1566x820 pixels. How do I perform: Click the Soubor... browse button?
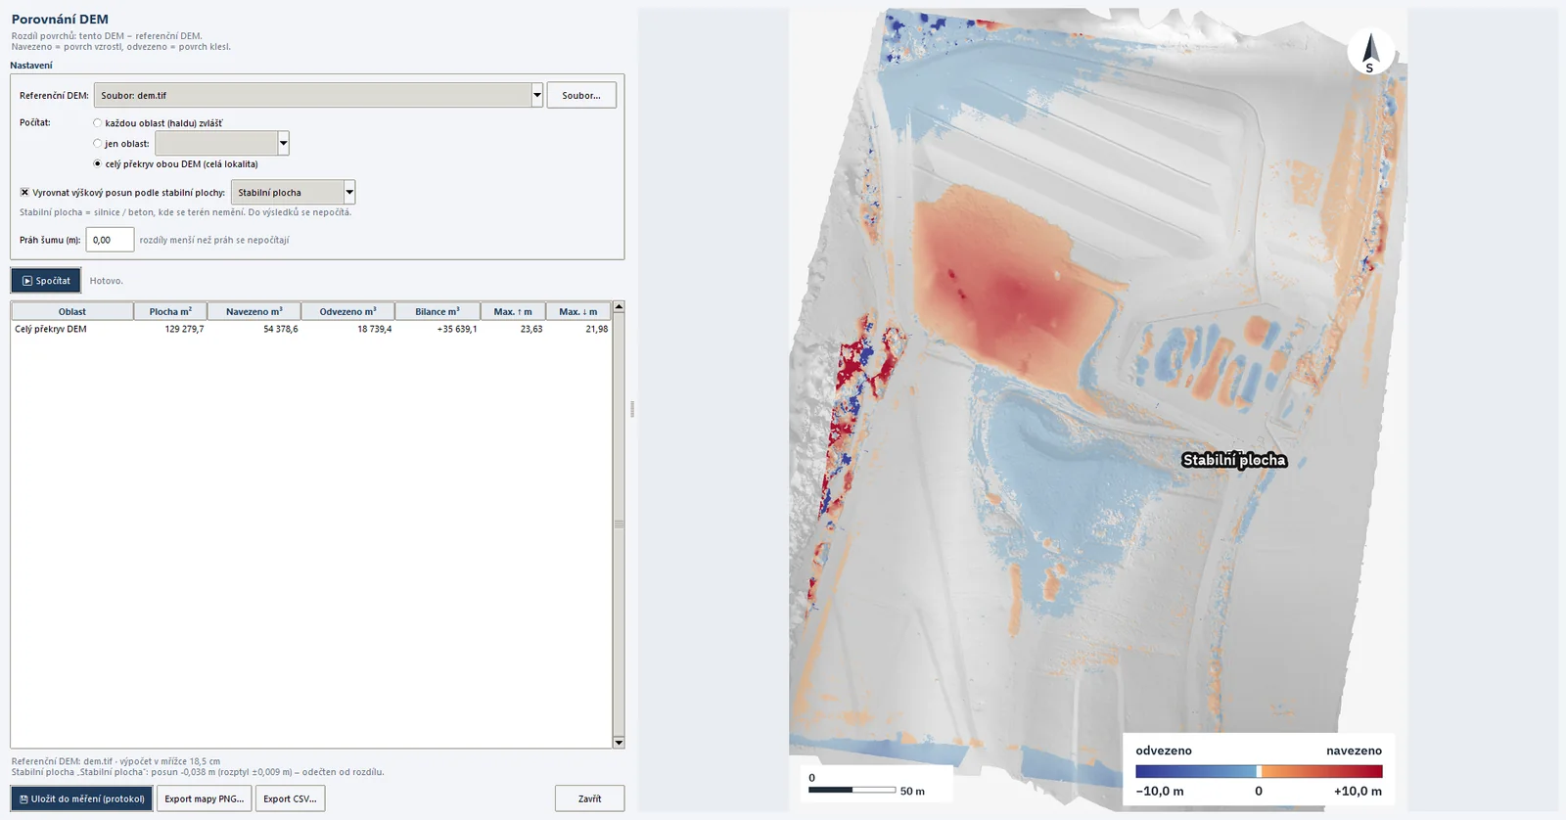coord(581,95)
